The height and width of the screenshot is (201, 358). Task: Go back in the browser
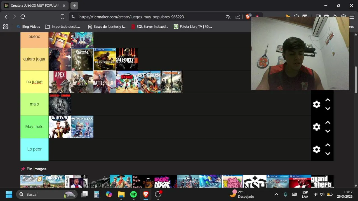tap(6, 17)
